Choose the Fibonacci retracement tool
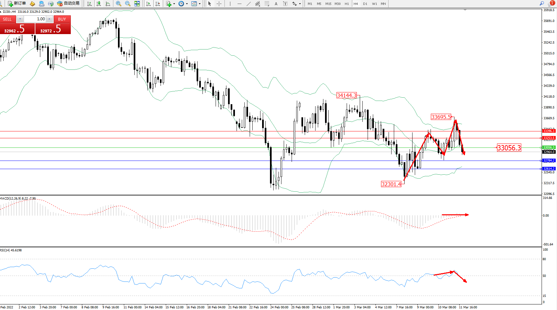 [267, 4]
